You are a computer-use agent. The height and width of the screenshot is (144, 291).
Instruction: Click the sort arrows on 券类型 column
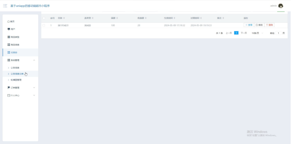[93, 18]
